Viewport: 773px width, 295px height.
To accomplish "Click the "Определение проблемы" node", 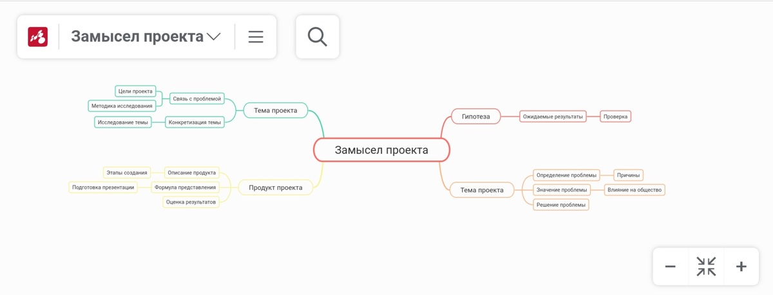I will [x=566, y=175].
